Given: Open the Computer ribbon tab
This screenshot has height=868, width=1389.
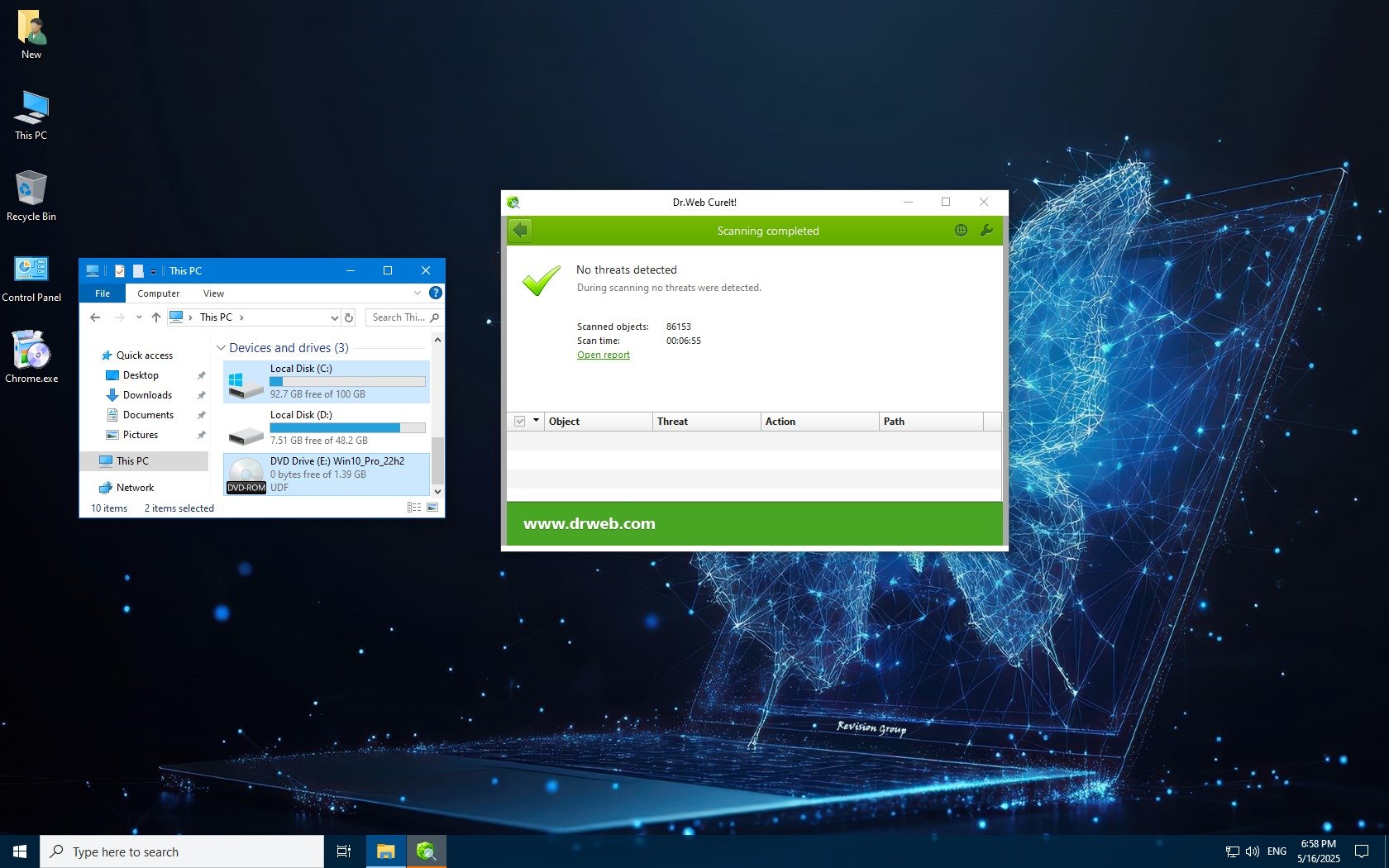Looking at the screenshot, I should (x=158, y=293).
